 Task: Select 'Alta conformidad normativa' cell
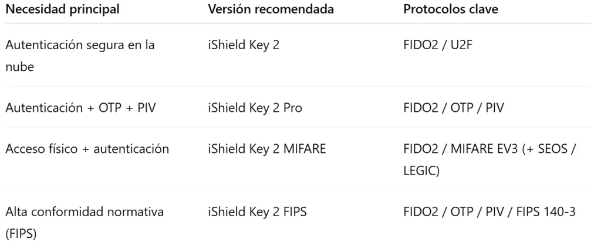tap(85, 212)
